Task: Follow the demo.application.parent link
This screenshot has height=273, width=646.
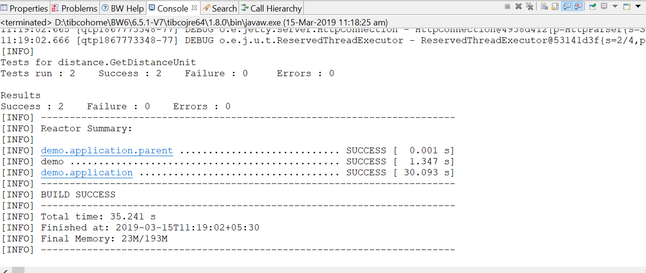Action: (x=107, y=150)
